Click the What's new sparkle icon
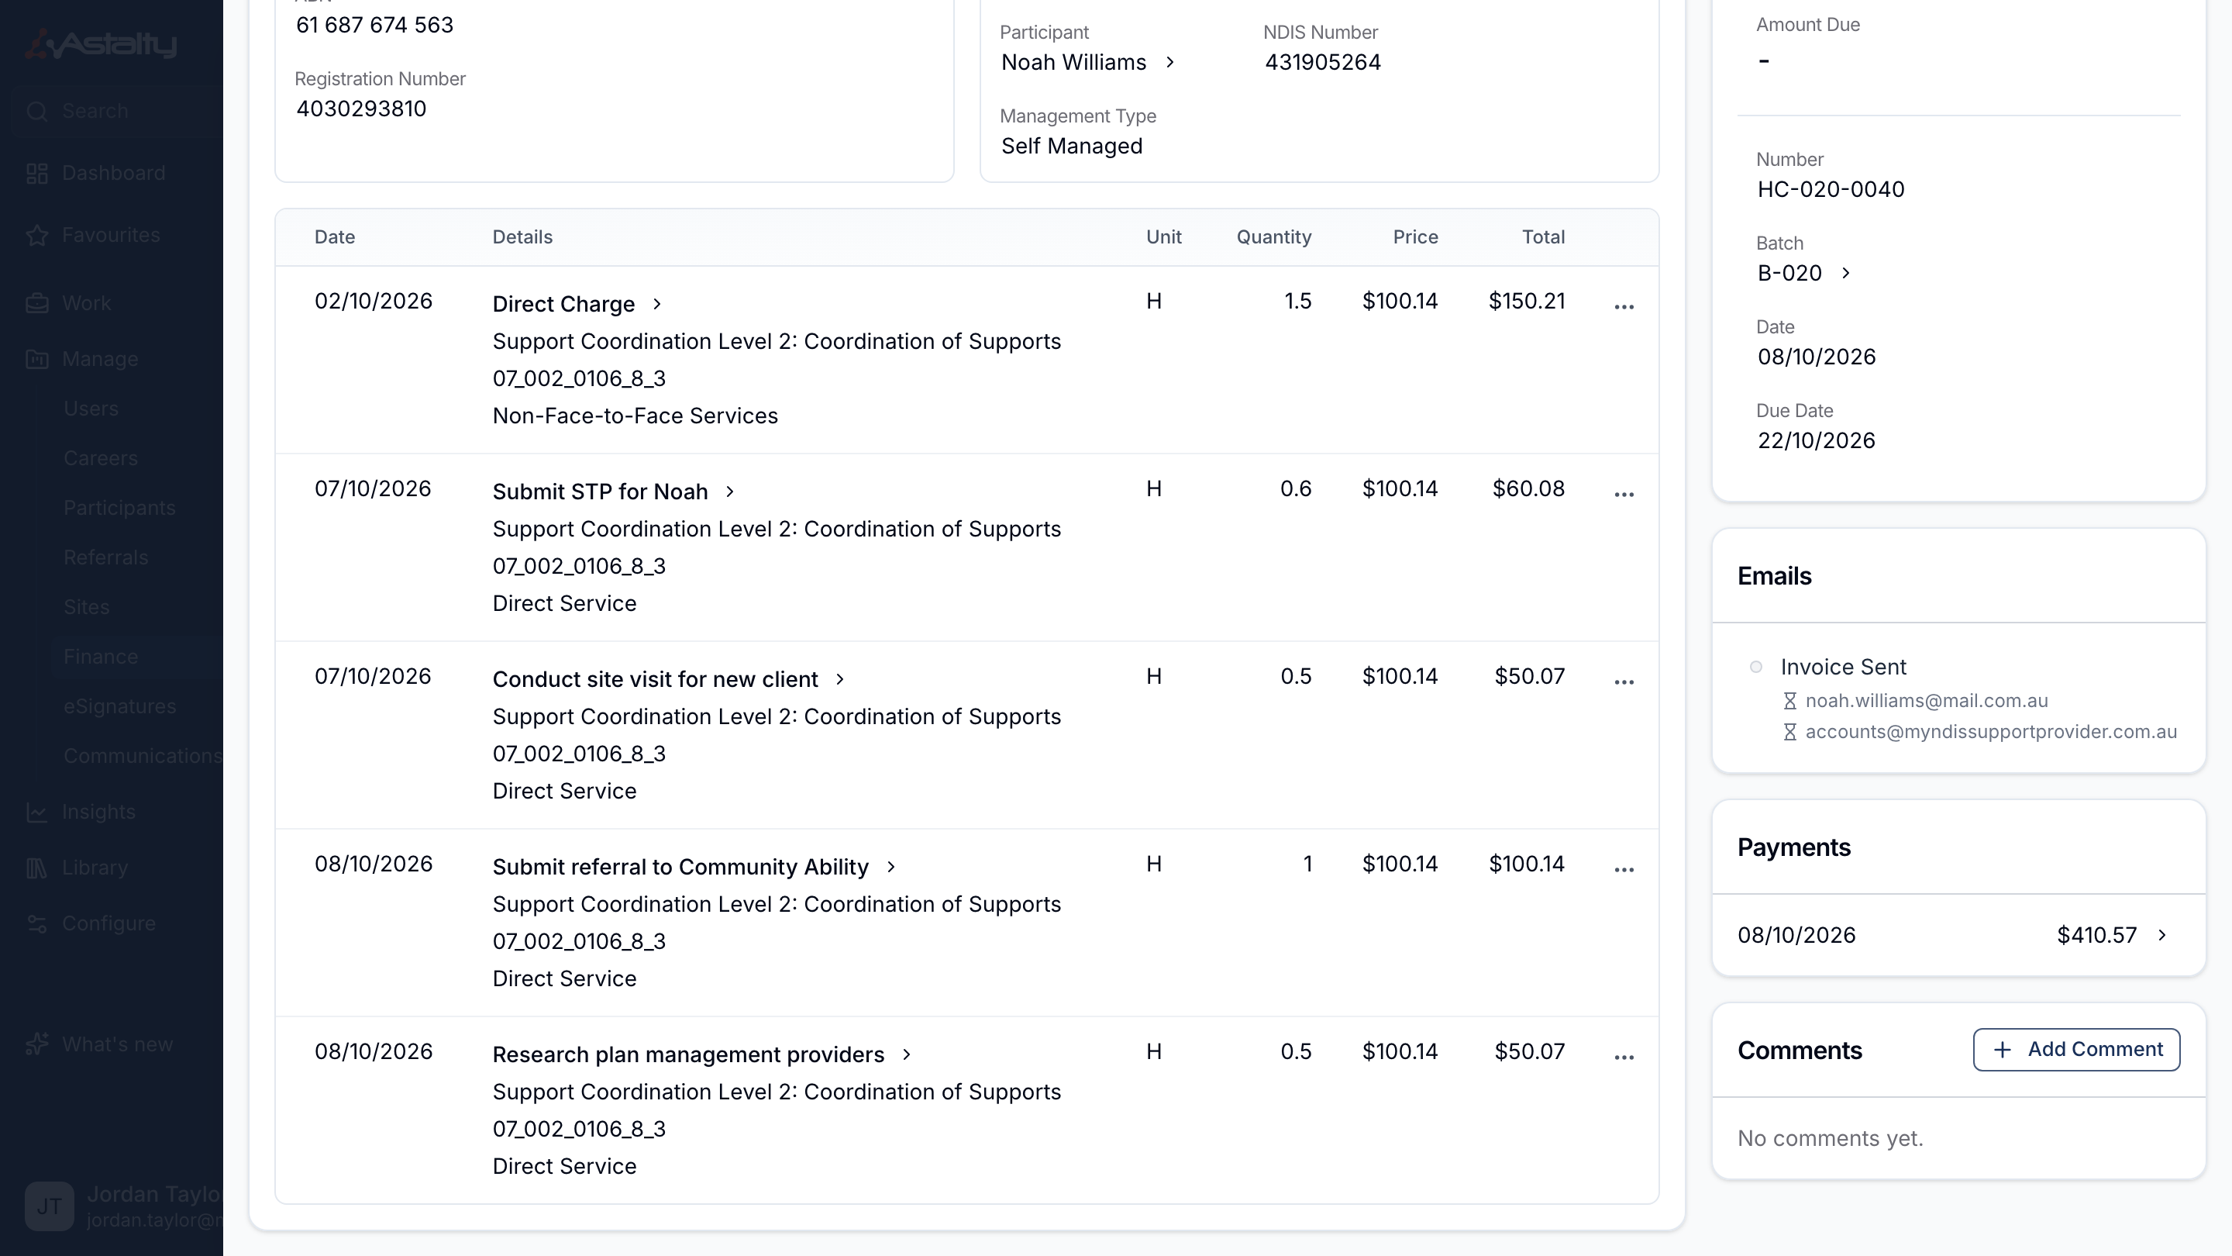This screenshot has height=1256, width=2232. pyautogui.click(x=36, y=1044)
